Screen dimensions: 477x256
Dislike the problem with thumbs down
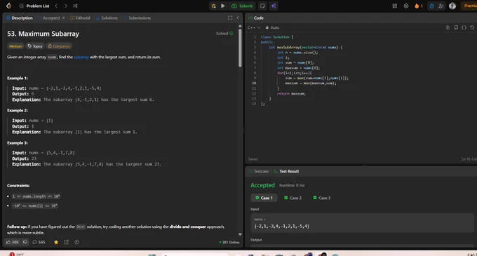25,242
